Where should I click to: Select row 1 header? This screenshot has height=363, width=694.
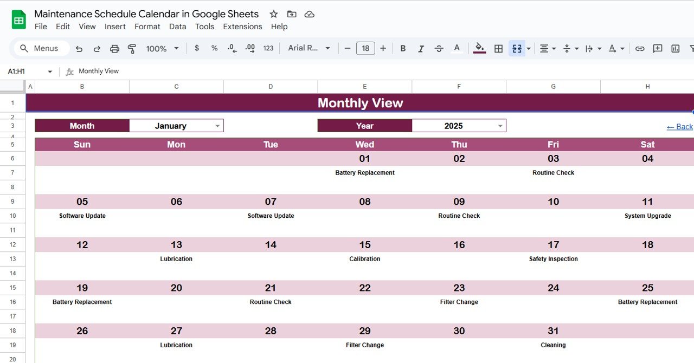click(12, 103)
